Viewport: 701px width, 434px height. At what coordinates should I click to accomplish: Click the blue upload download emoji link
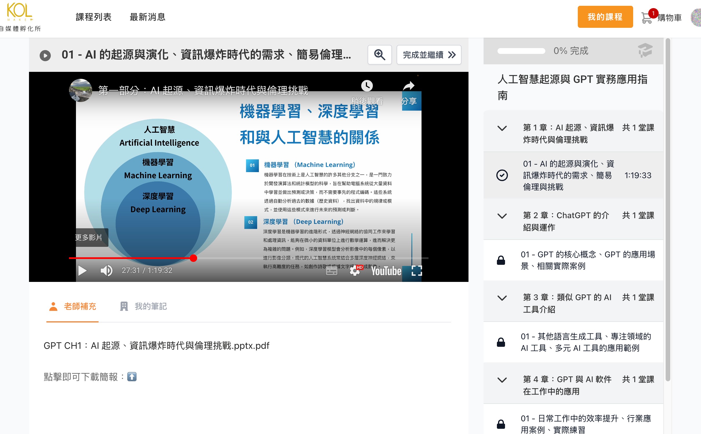tap(132, 377)
